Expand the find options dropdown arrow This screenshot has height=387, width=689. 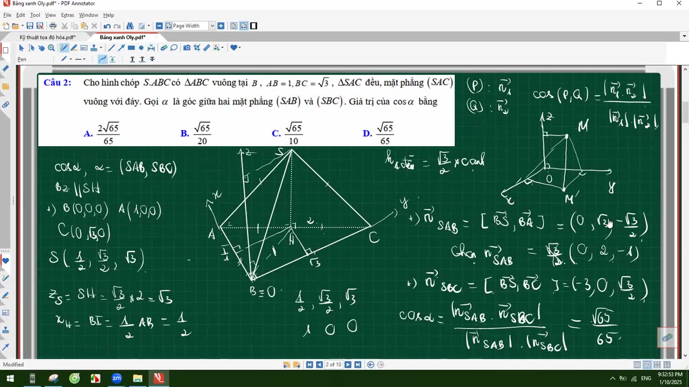[x=149, y=26]
